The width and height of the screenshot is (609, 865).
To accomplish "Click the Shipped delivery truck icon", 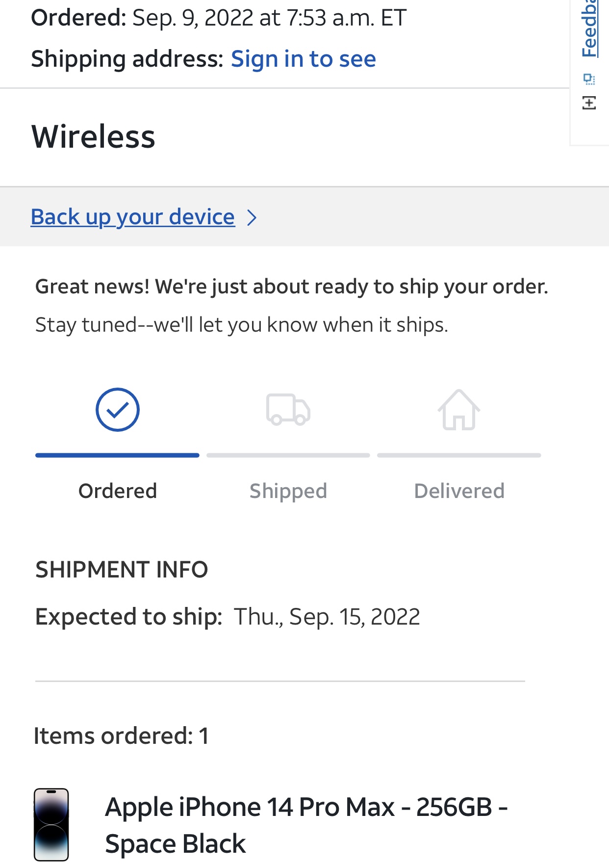I will click(x=288, y=409).
